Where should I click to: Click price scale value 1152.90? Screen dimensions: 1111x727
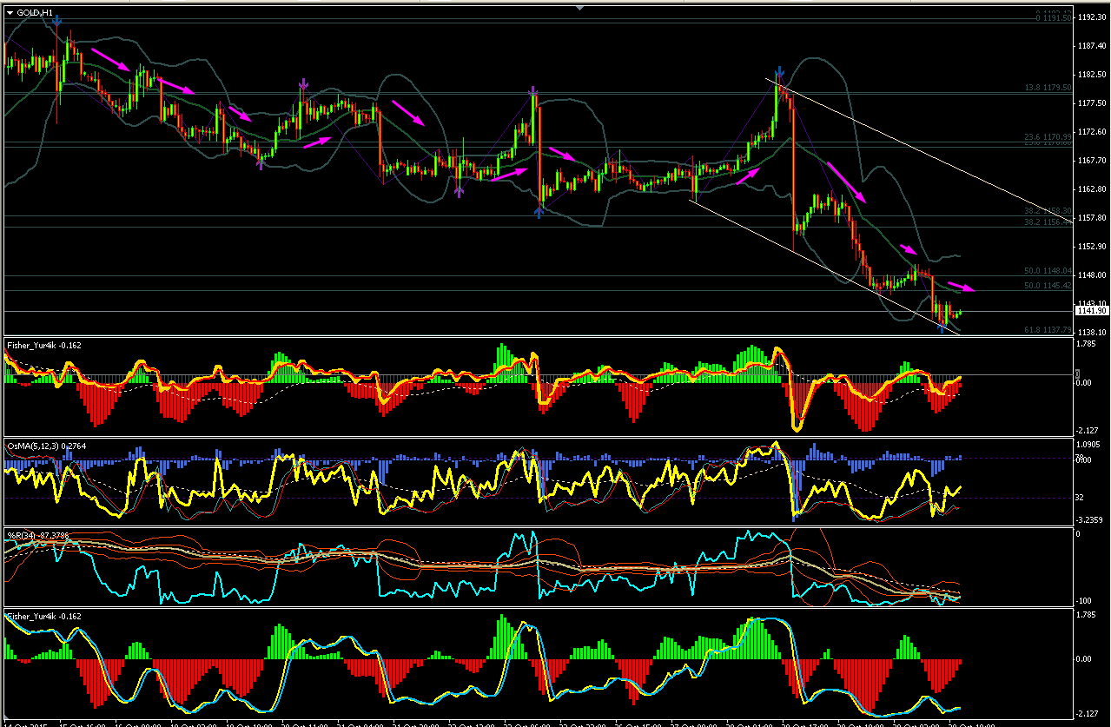coord(1091,247)
